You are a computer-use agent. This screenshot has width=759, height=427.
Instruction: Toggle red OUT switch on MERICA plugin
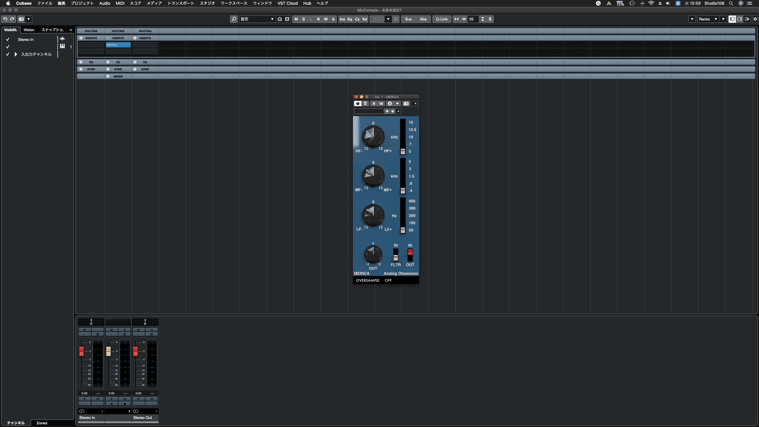410,254
